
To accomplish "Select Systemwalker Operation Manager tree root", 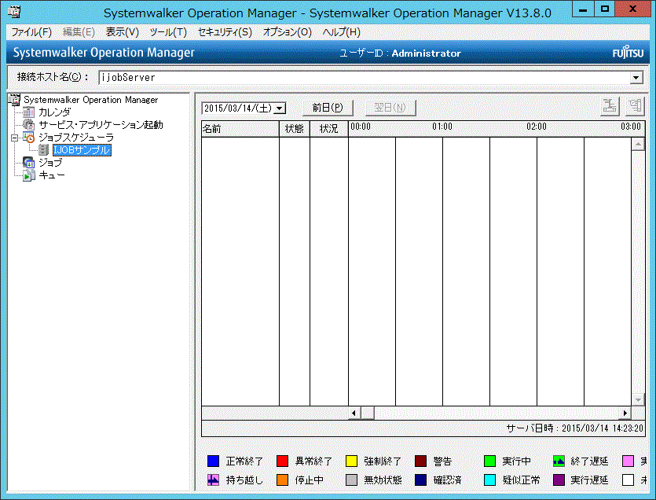I will pos(91,100).
